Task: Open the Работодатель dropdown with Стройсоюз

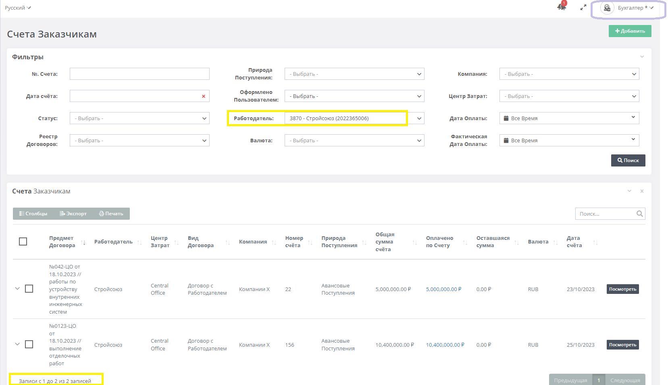Action: (x=354, y=118)
